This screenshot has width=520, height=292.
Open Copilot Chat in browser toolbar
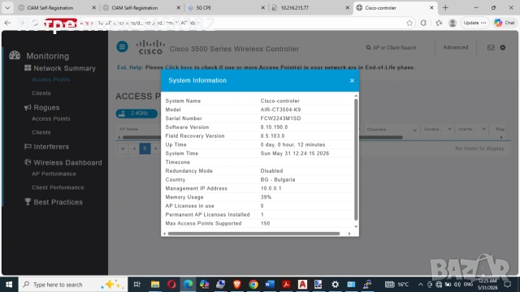pyautogui.click(x=504, y=23)
